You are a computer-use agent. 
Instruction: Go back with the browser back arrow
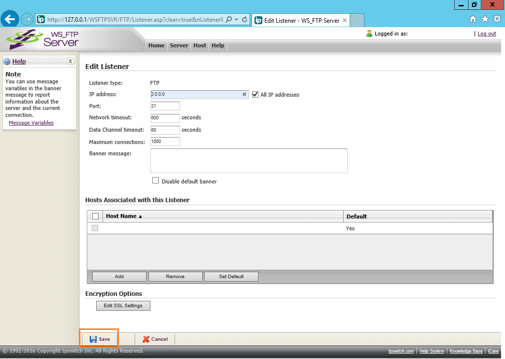click(10, 19)
